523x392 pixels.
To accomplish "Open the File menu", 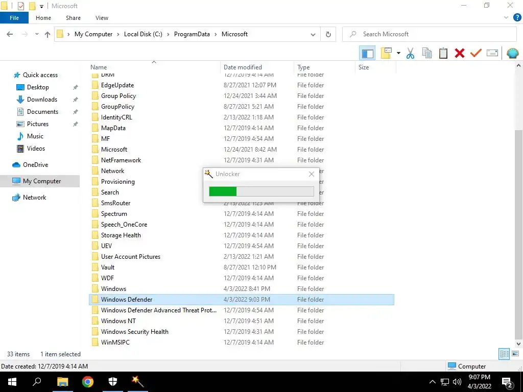I will (x=14, y=18).
